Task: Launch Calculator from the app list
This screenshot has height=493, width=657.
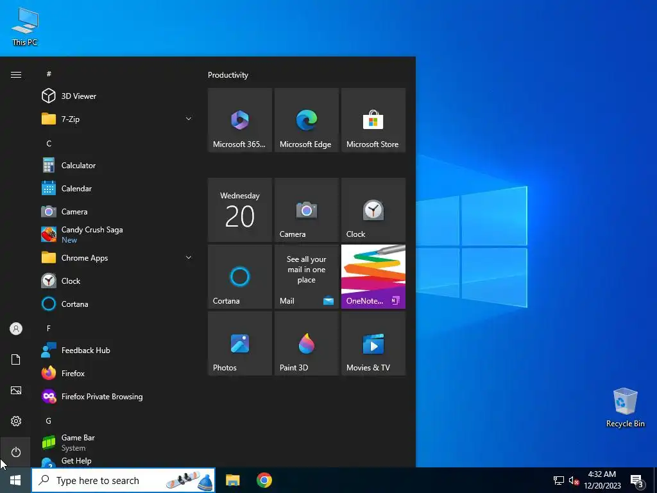Action: (x=117, y=166)
